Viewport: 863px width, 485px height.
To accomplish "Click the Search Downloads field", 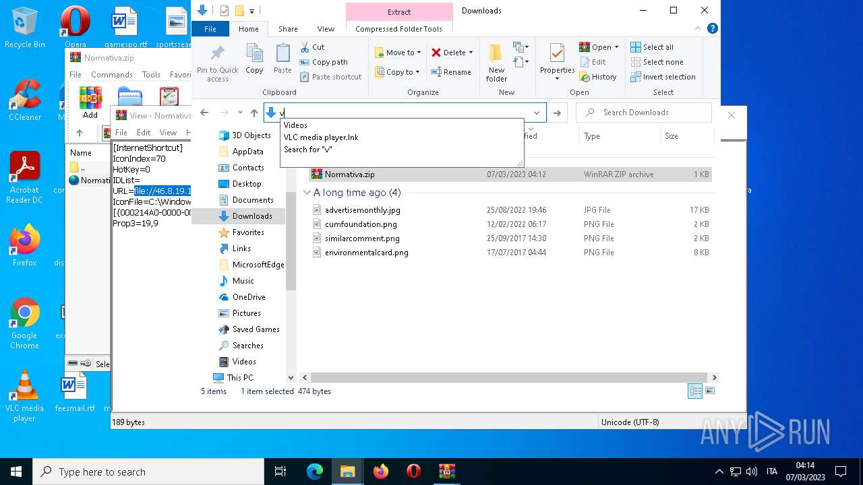I will point(644,112).
